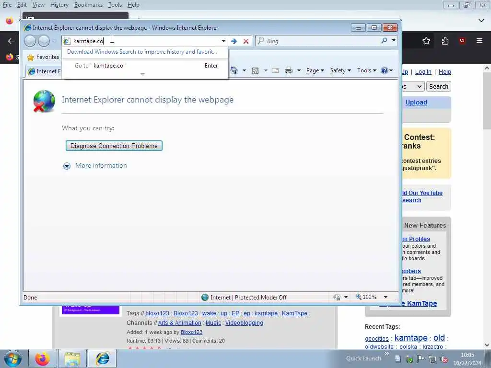
Task: Click the IE status bar privacy icon
Action: pos(337,297)
